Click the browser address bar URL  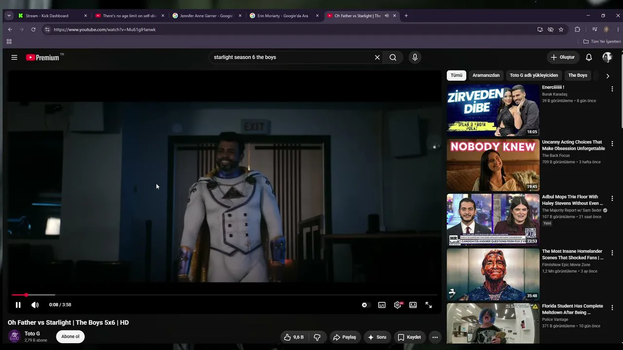105,30
